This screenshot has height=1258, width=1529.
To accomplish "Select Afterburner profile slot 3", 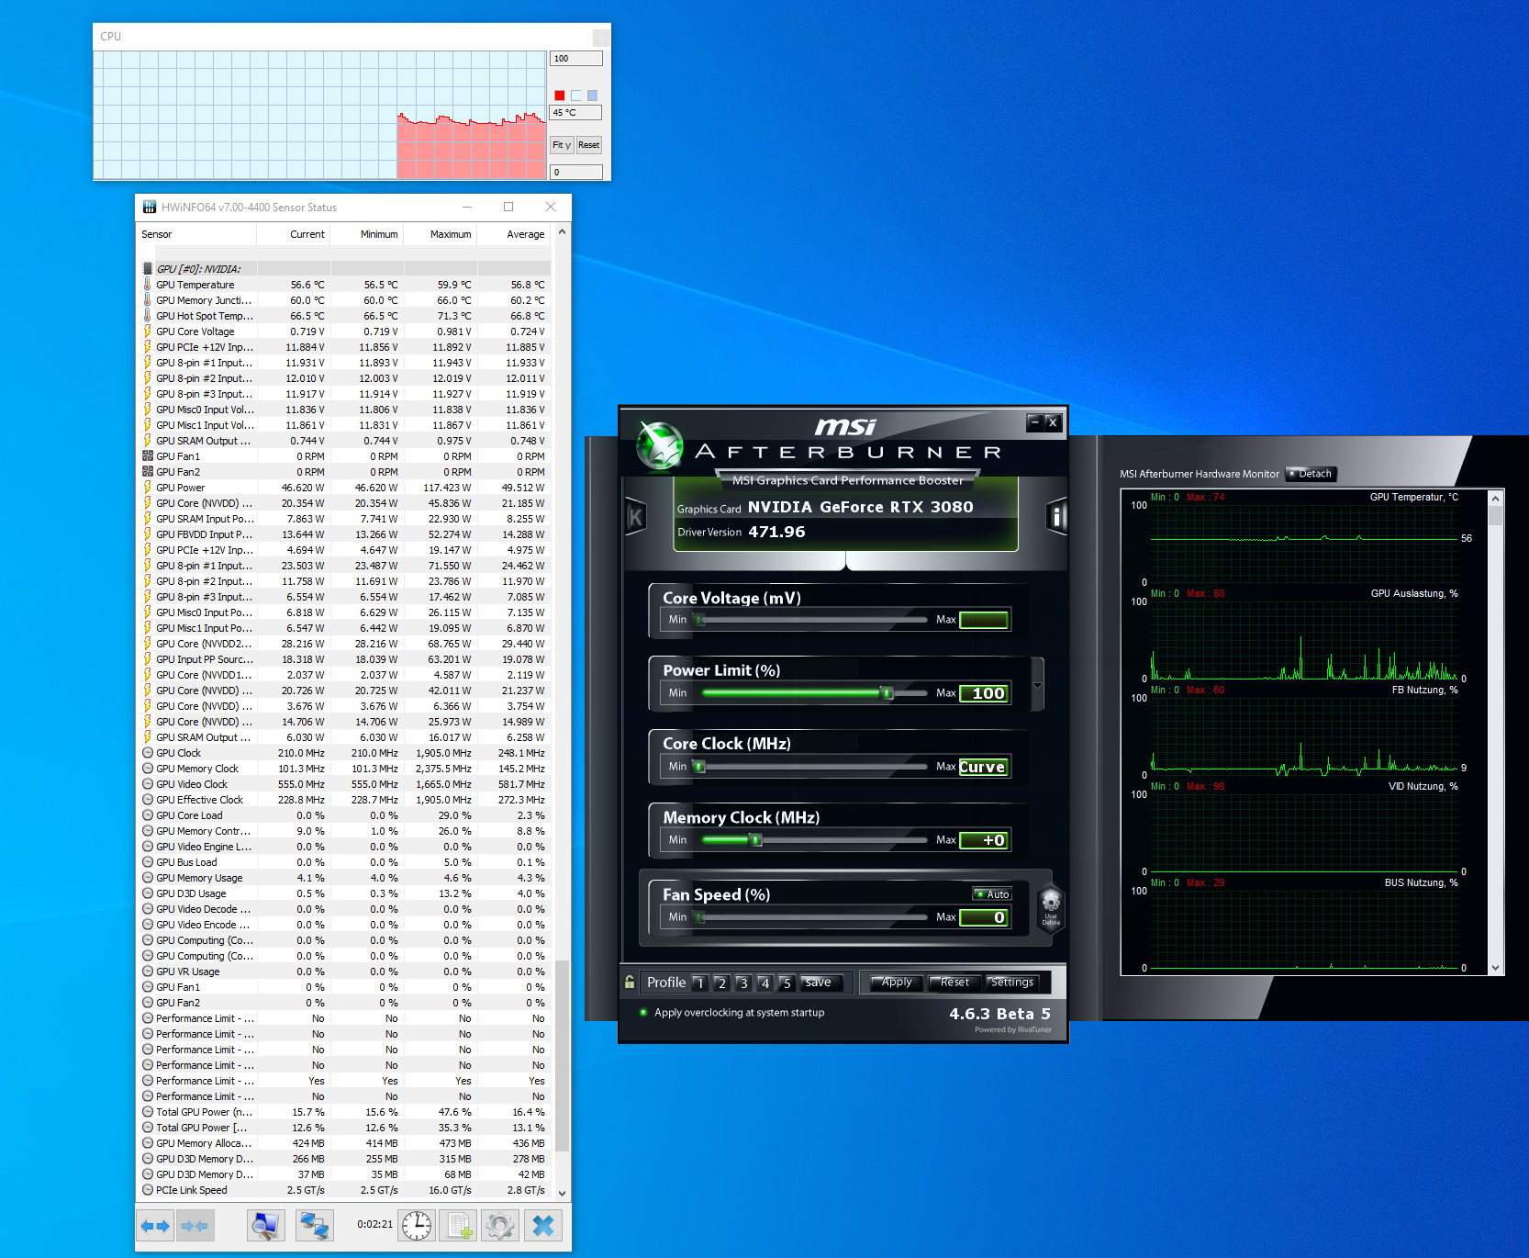I will tap(743, 983).
